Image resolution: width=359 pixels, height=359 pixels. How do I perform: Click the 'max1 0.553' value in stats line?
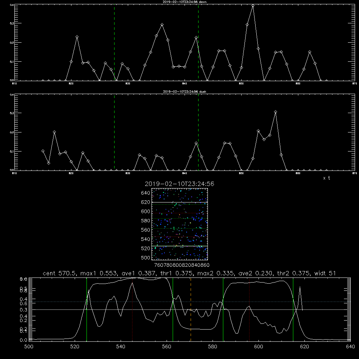(x=99, y=273)
